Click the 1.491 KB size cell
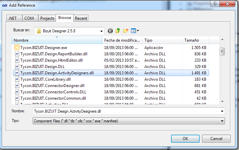 tap(199, 73)
